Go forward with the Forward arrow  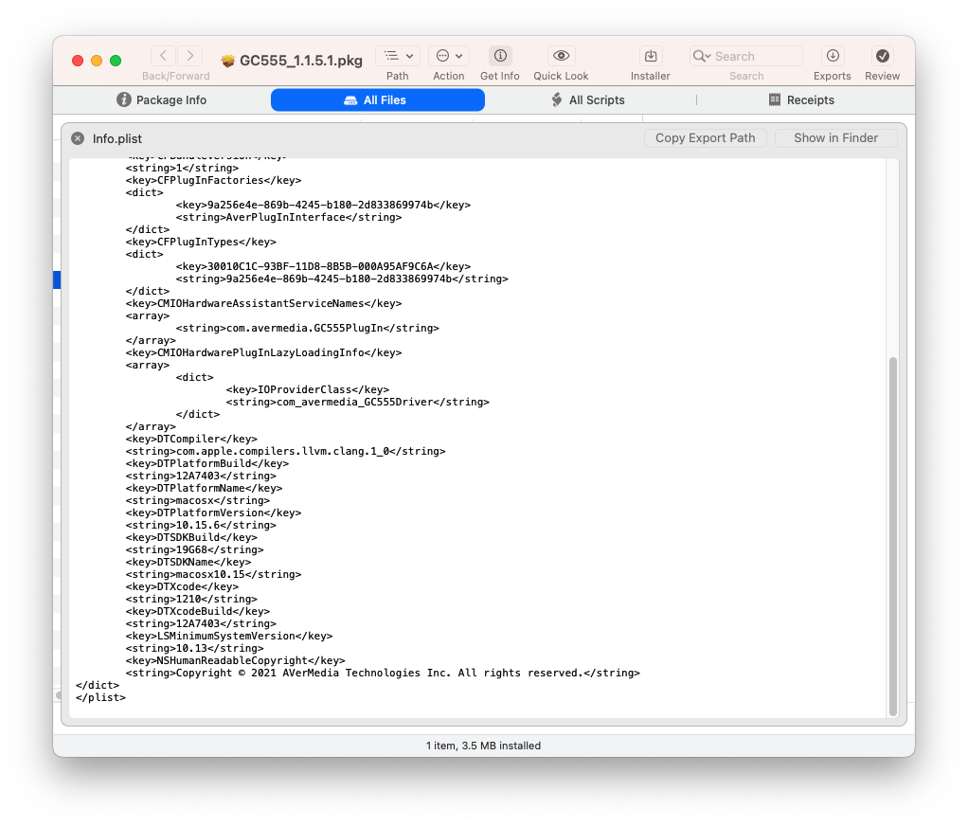click(190, 56)
